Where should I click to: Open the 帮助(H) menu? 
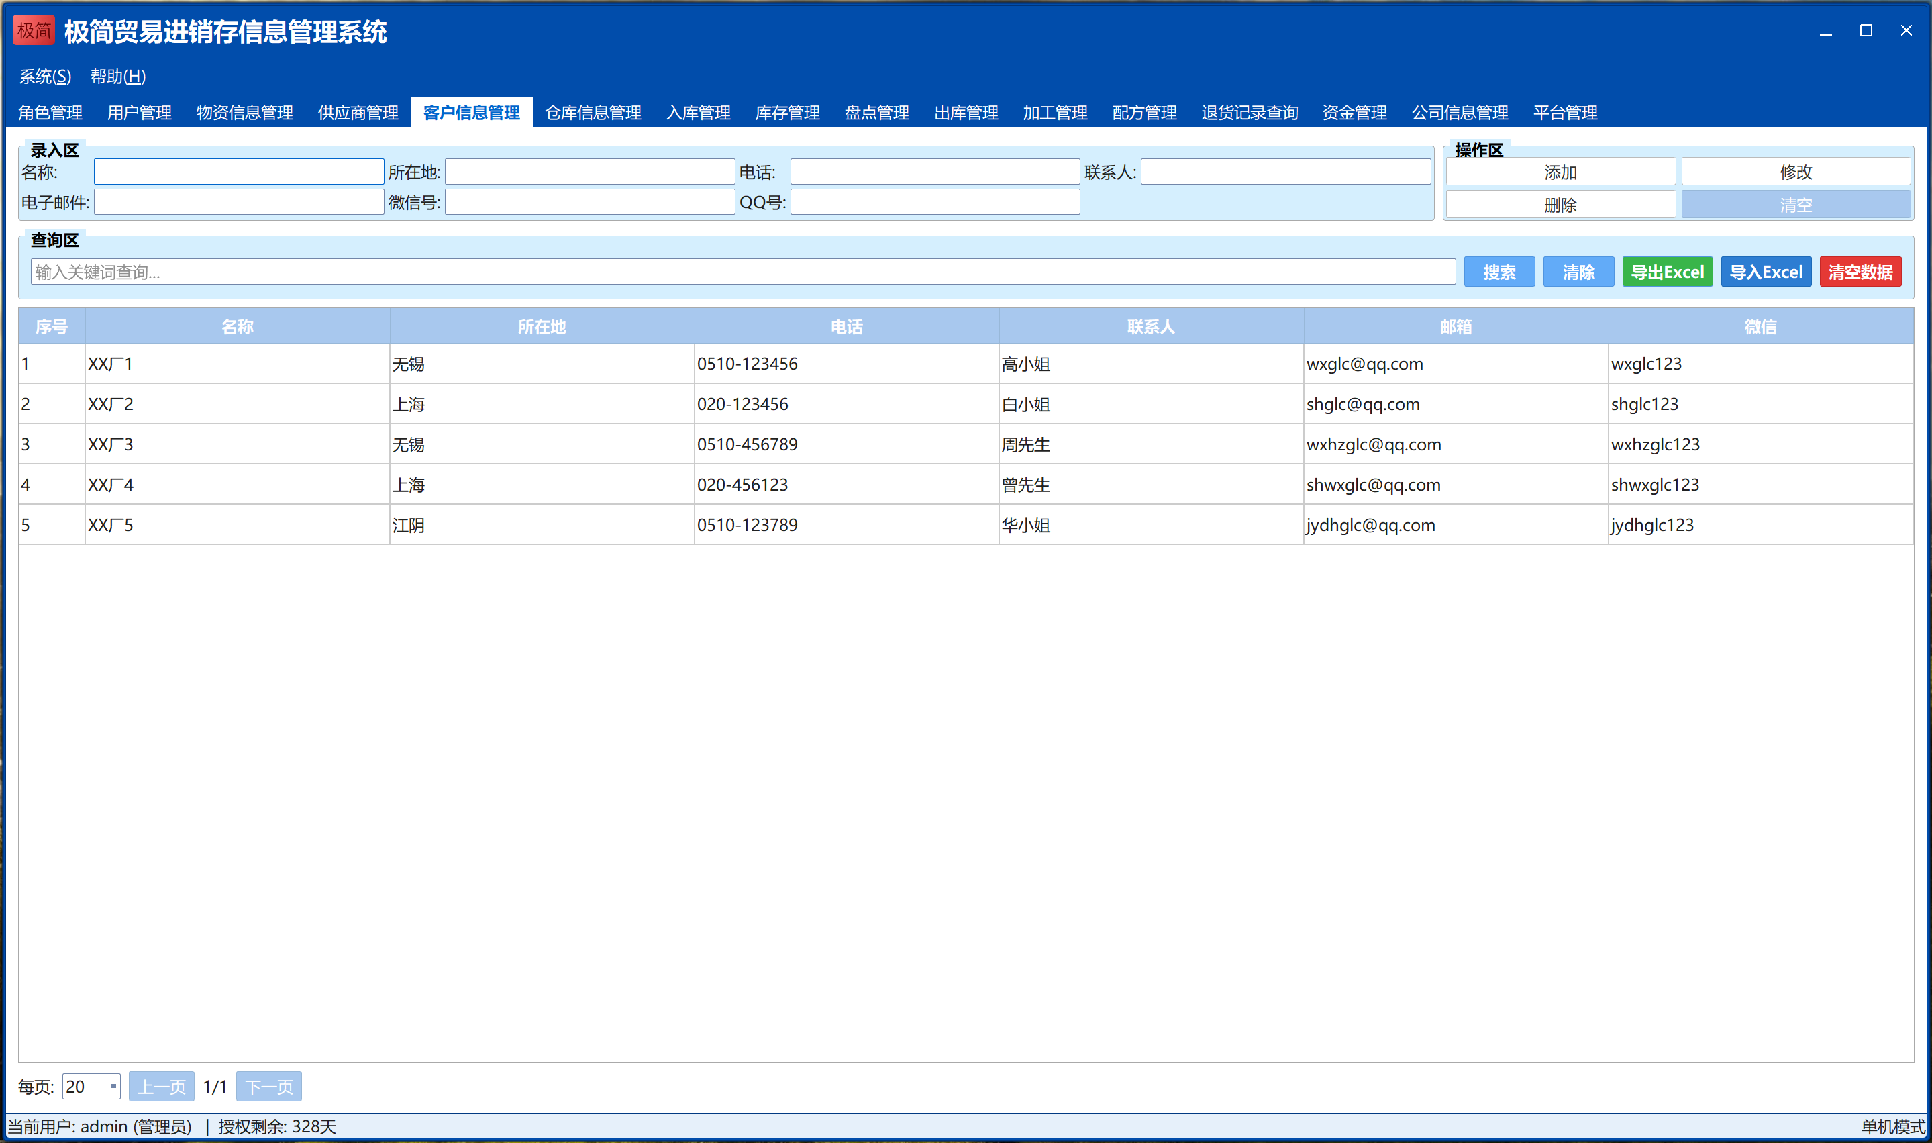[118, 77]
